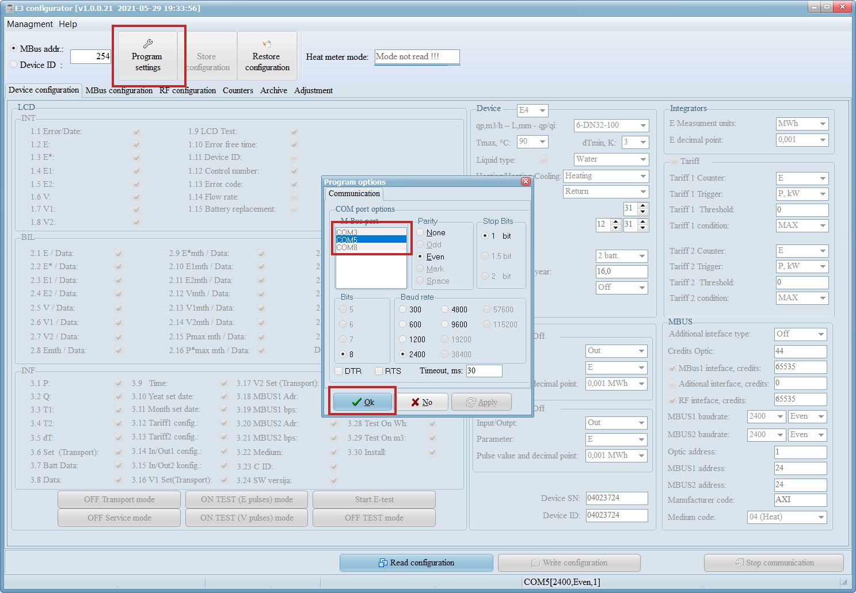This screenshot has height=593, width=856.
Task: Open the Managment menu
Action: pyautogui.click(x=29, y=24)
